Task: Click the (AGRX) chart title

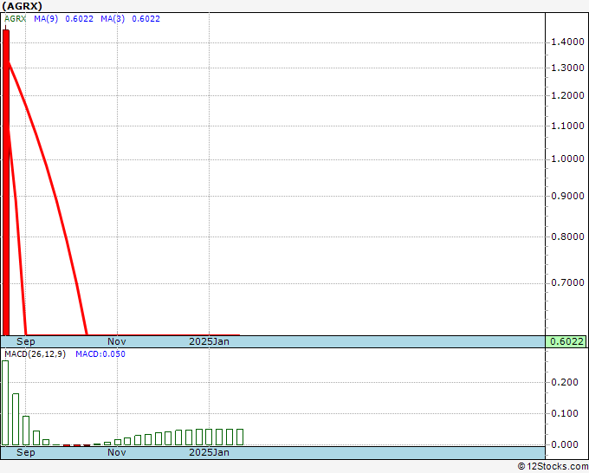Action: pos(23,6)
